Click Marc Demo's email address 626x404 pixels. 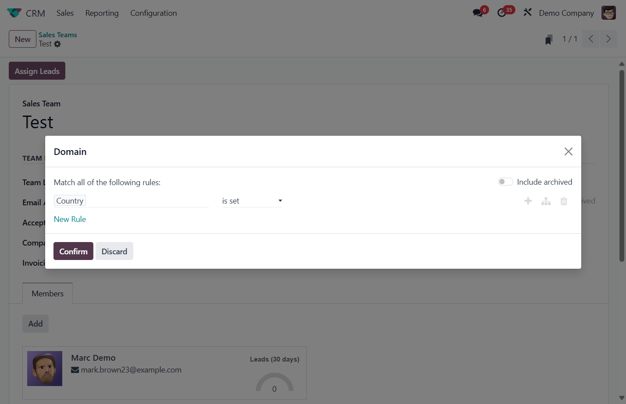pyautogui.click(x=131, y=370)
